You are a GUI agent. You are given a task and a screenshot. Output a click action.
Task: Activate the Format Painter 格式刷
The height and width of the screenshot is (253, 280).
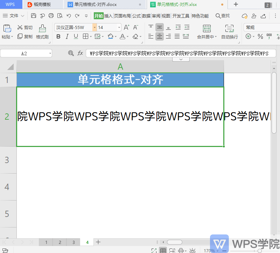click(42, 32)
